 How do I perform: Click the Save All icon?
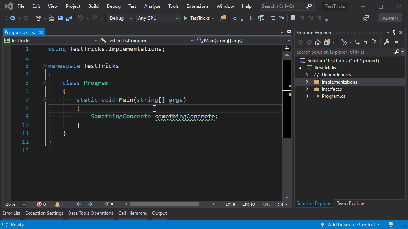(x=69, y=18)
